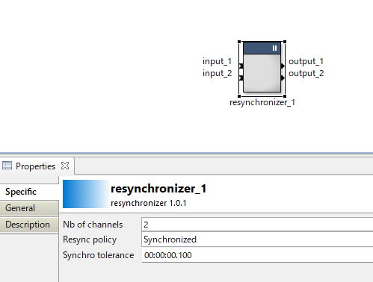
Task: Open the Description tab
Action: tap(29, 225)
